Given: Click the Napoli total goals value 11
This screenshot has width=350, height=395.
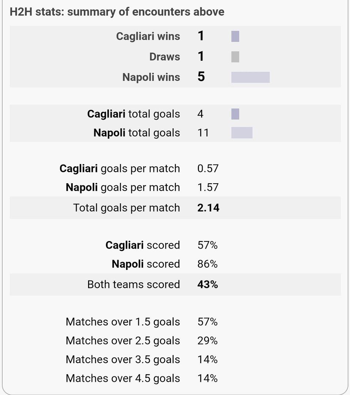Looking at the screenshot, I should coord(203,132).
